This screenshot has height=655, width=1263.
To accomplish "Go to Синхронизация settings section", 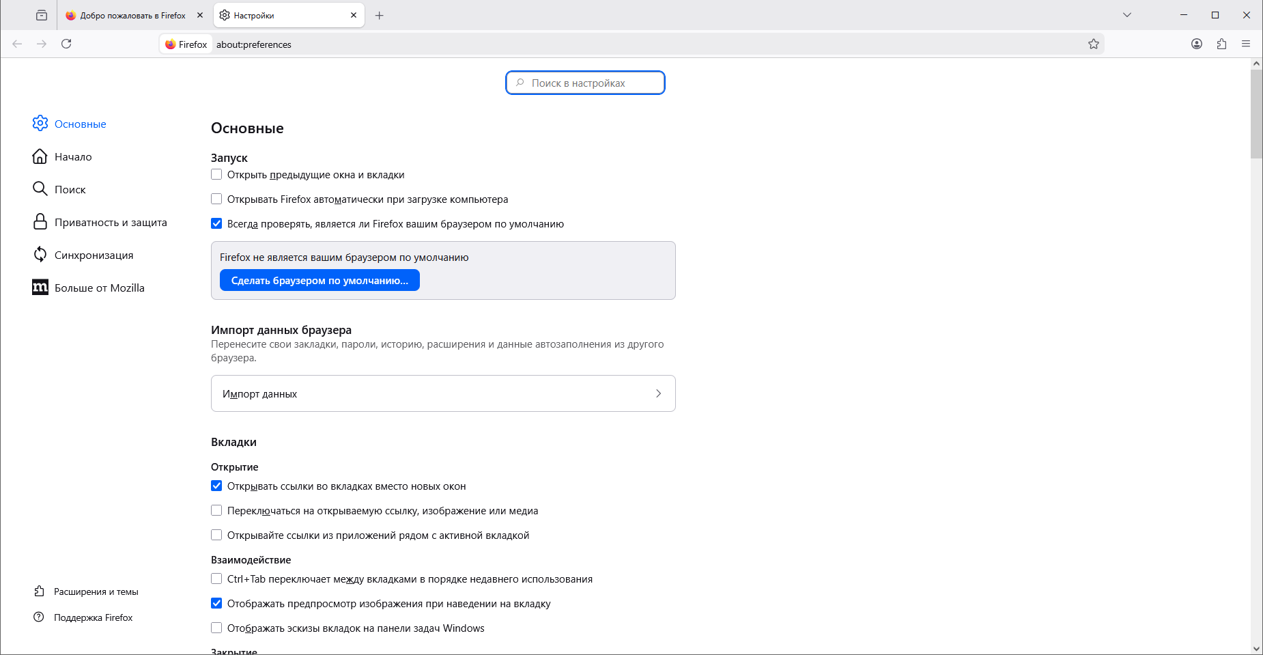I will 94,255.
